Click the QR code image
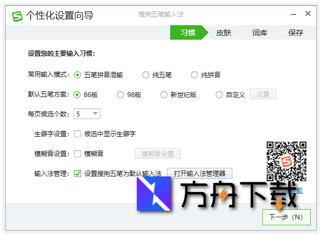The image size is (322, 236). tap(287, 161)
